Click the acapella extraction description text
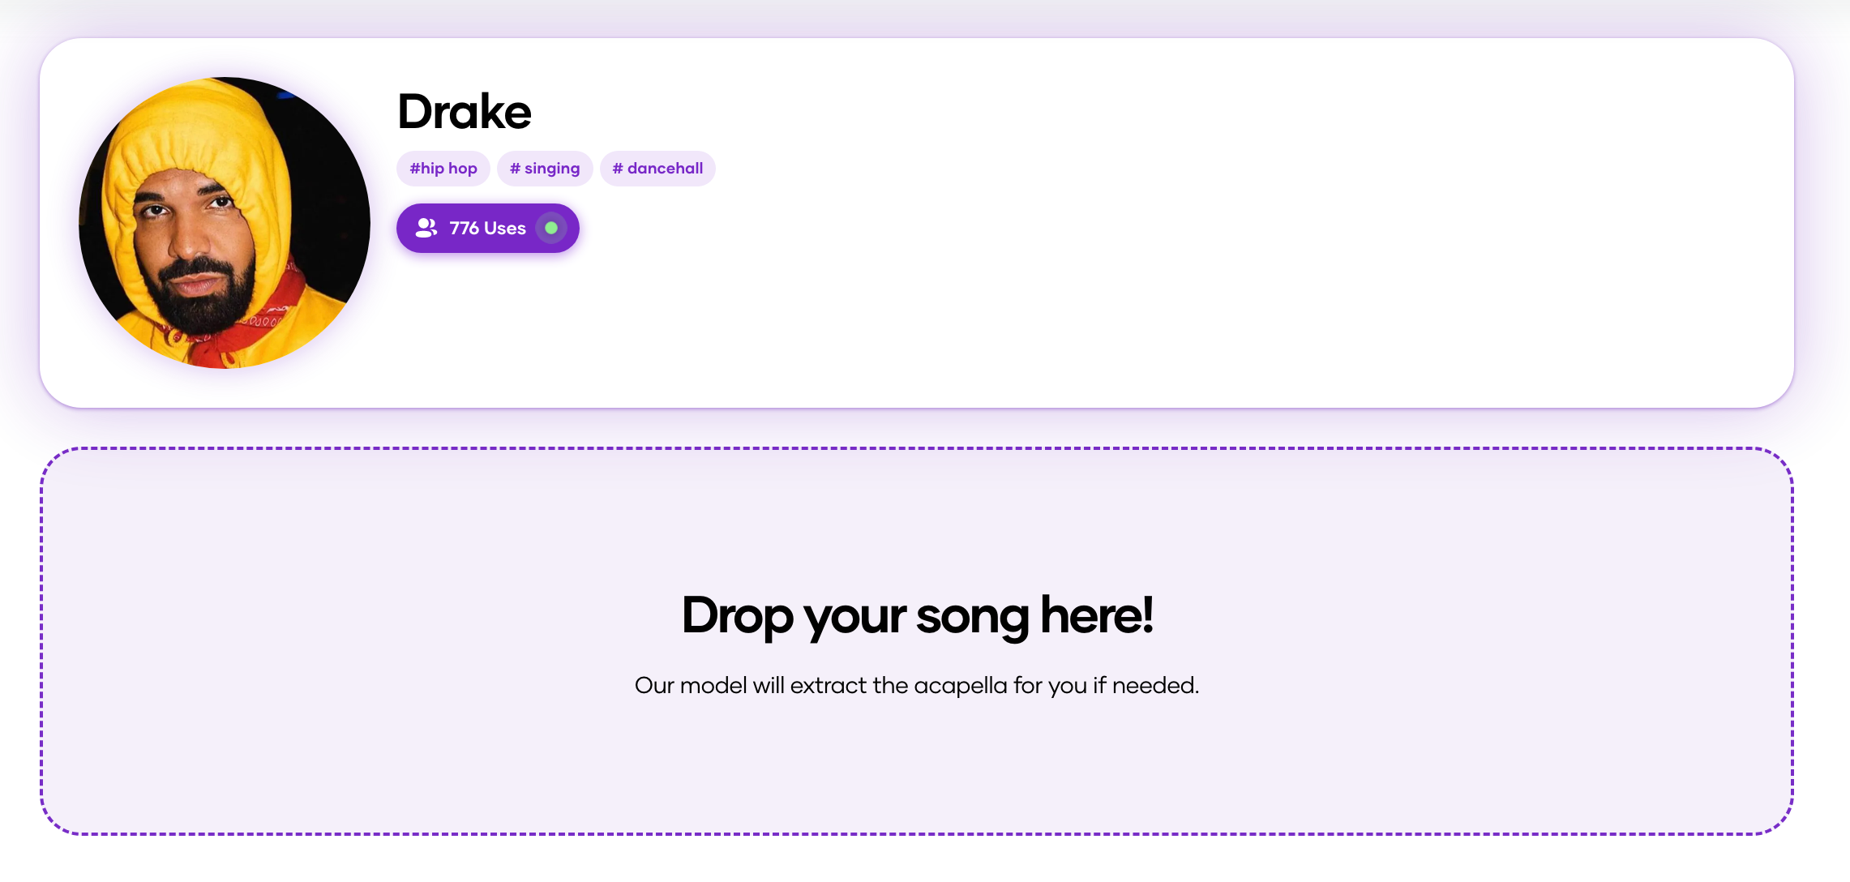 click(917, 686)
